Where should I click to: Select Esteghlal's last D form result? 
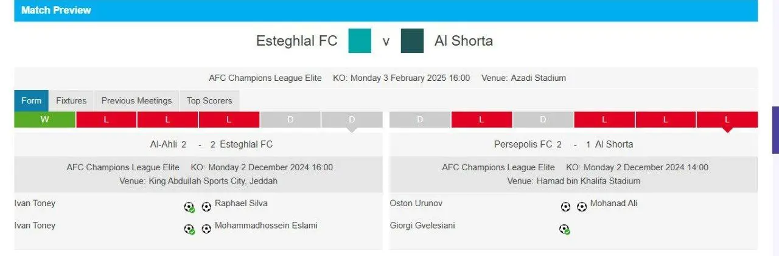click(x=352, y=120)
